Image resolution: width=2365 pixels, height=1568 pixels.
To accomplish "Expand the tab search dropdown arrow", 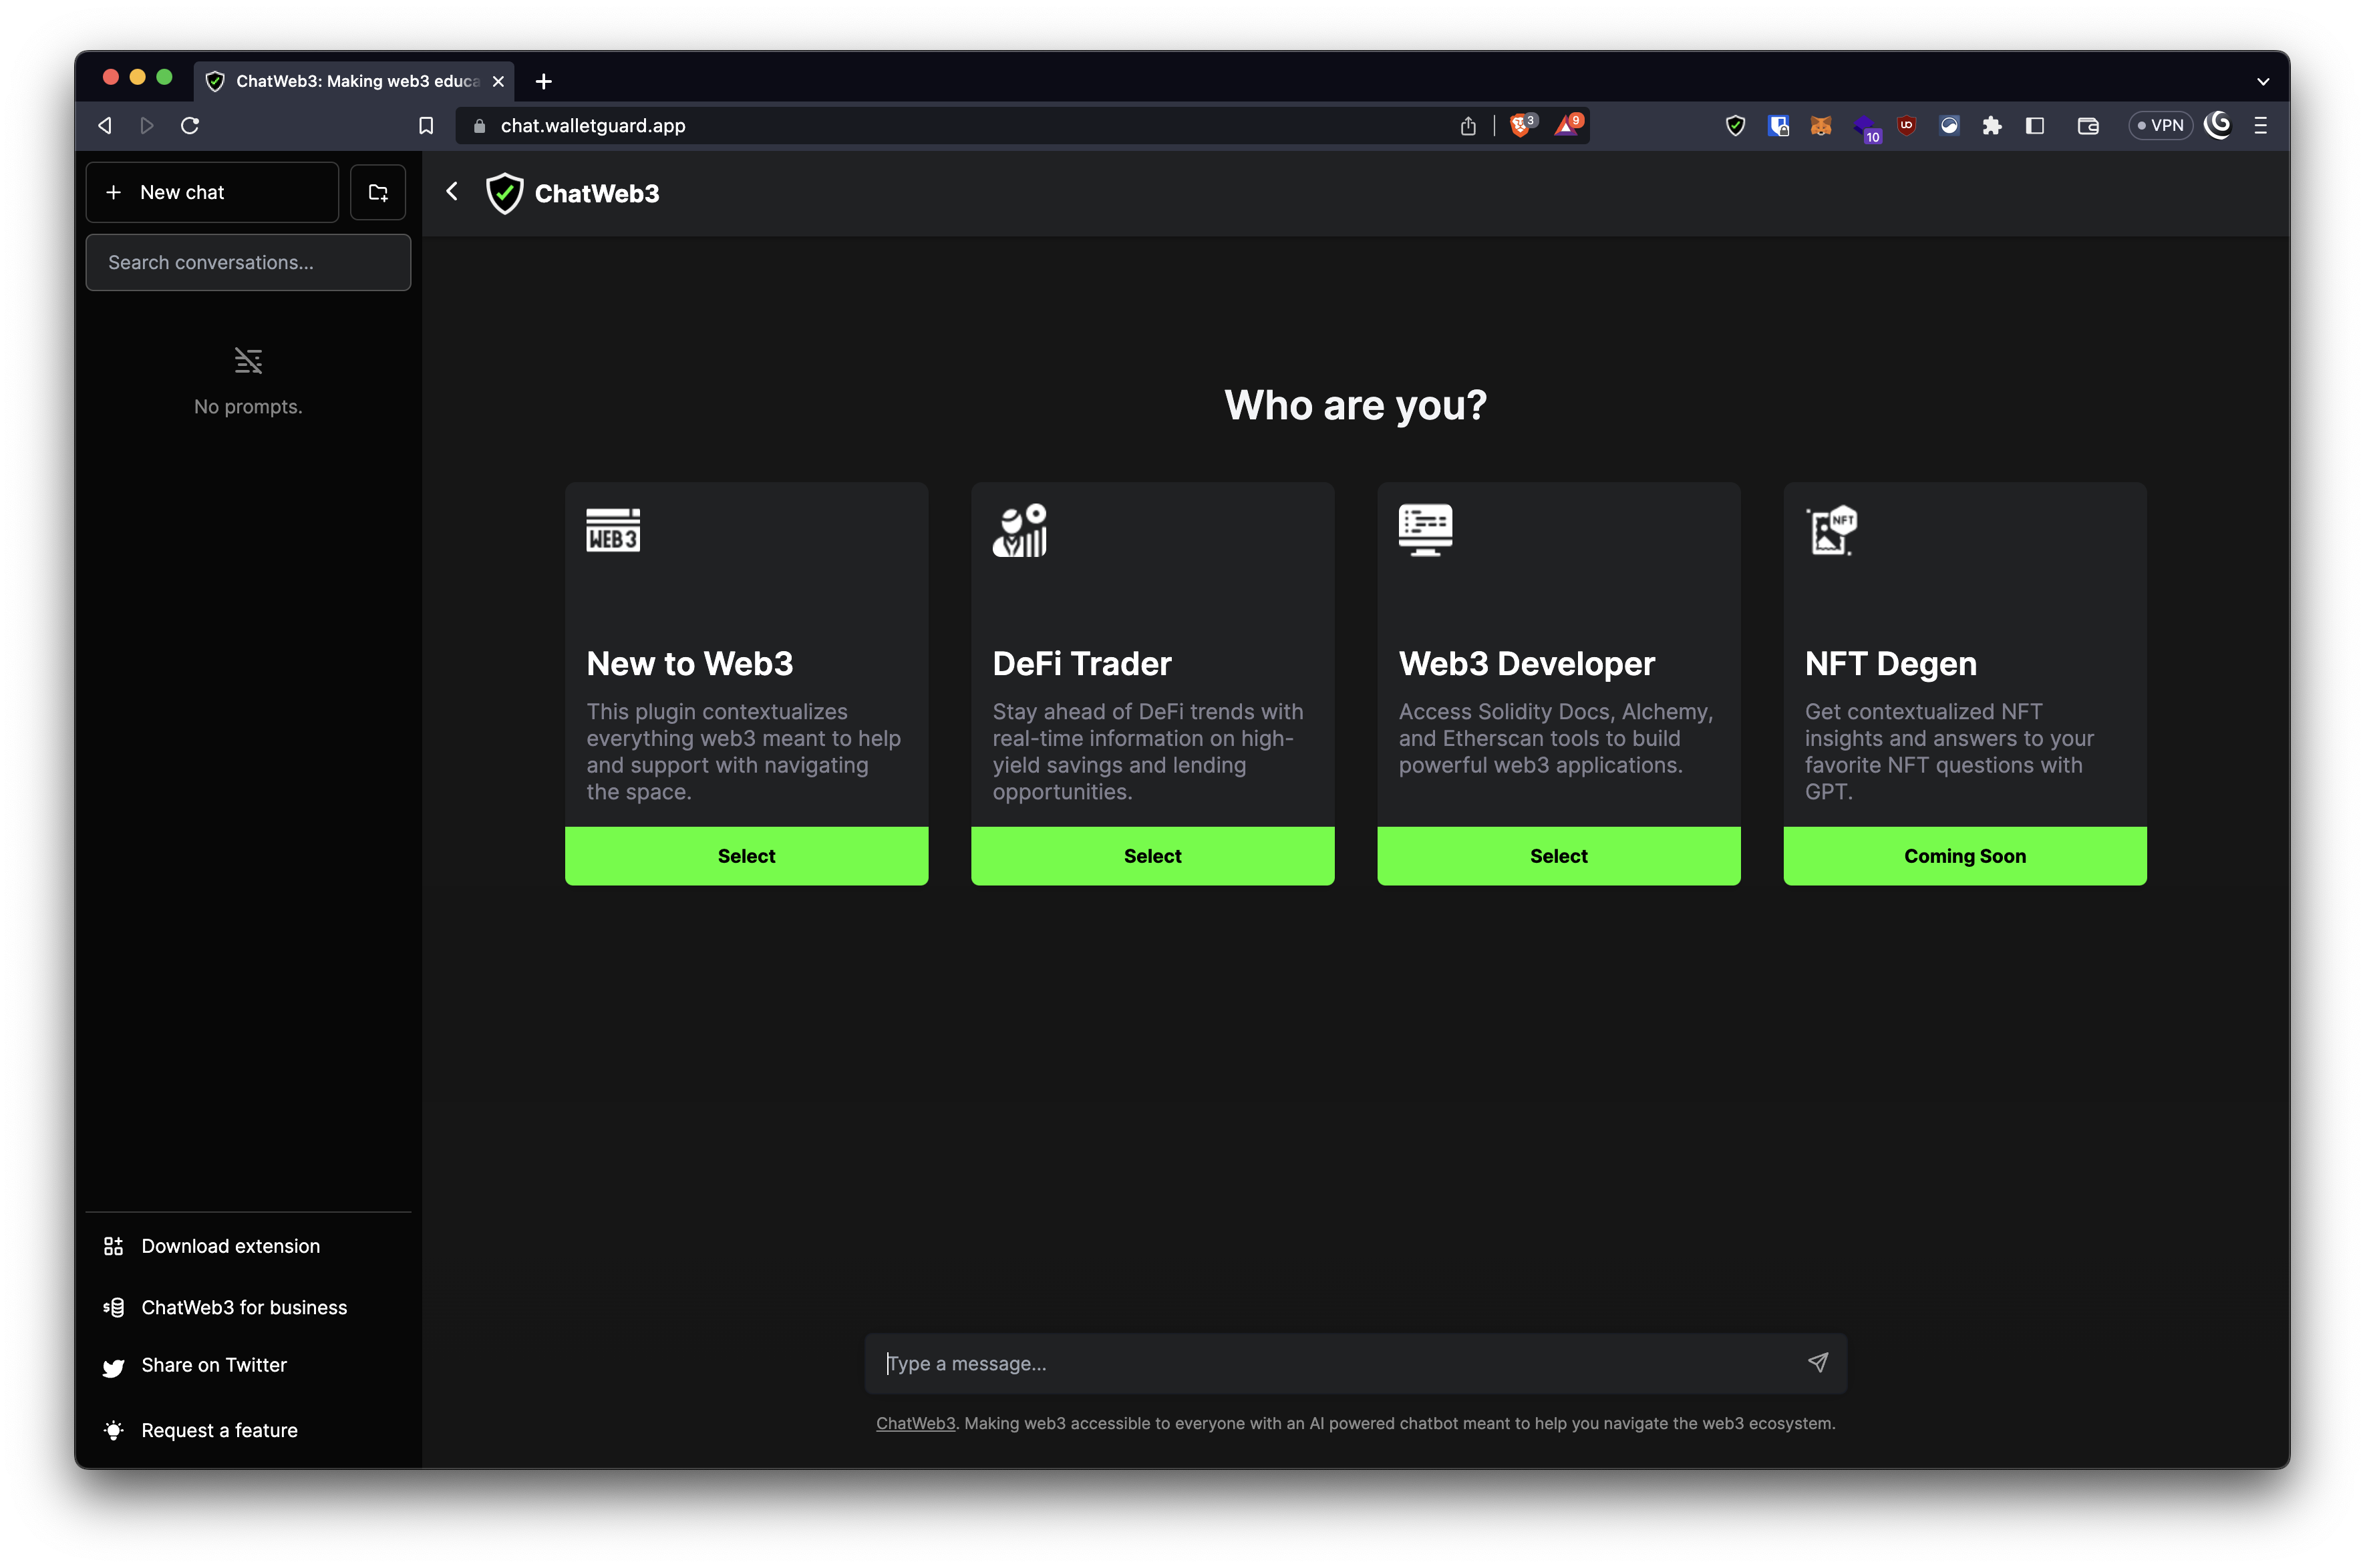I will 2263,82.
